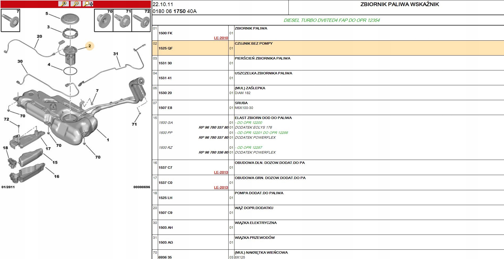Click part number 1537 C7

coord(166,168)
